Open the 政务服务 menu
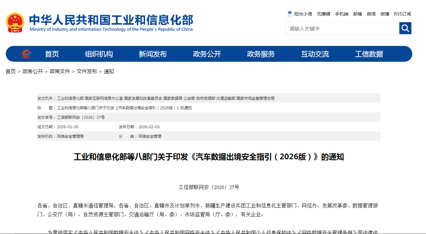The image size is (426, 234). coord(260,54)
